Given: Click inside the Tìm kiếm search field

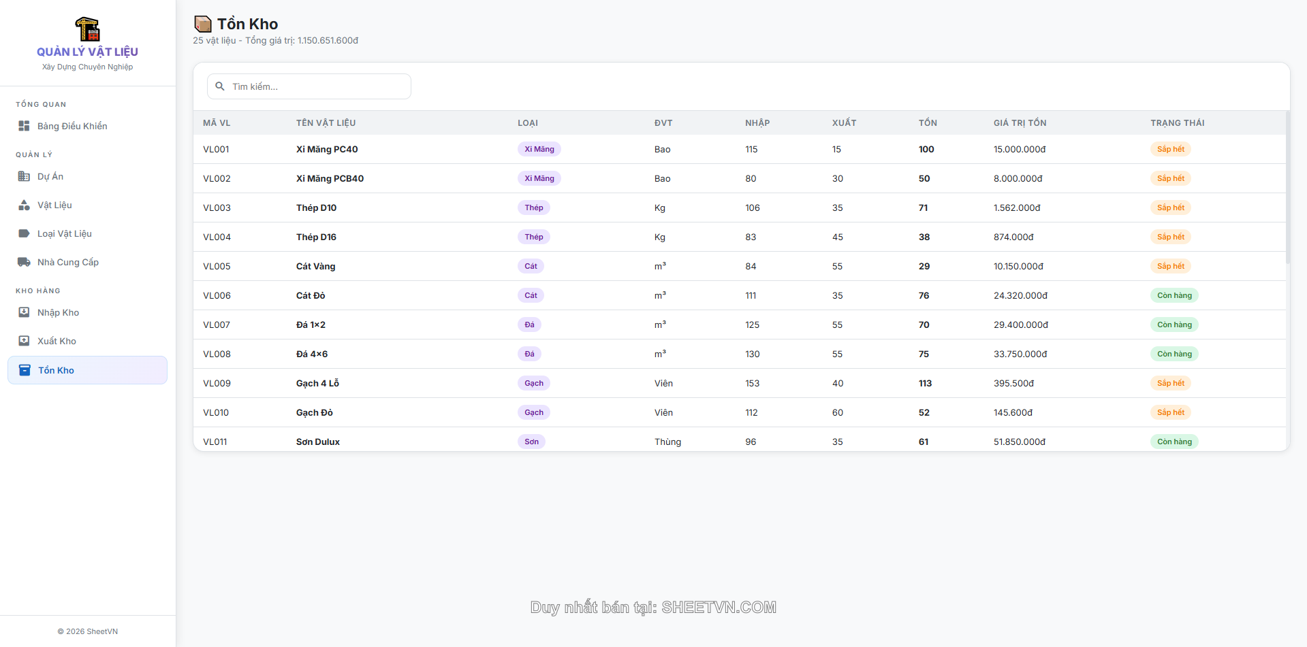Looking at the screenshot, I should (x=310, y=86).
